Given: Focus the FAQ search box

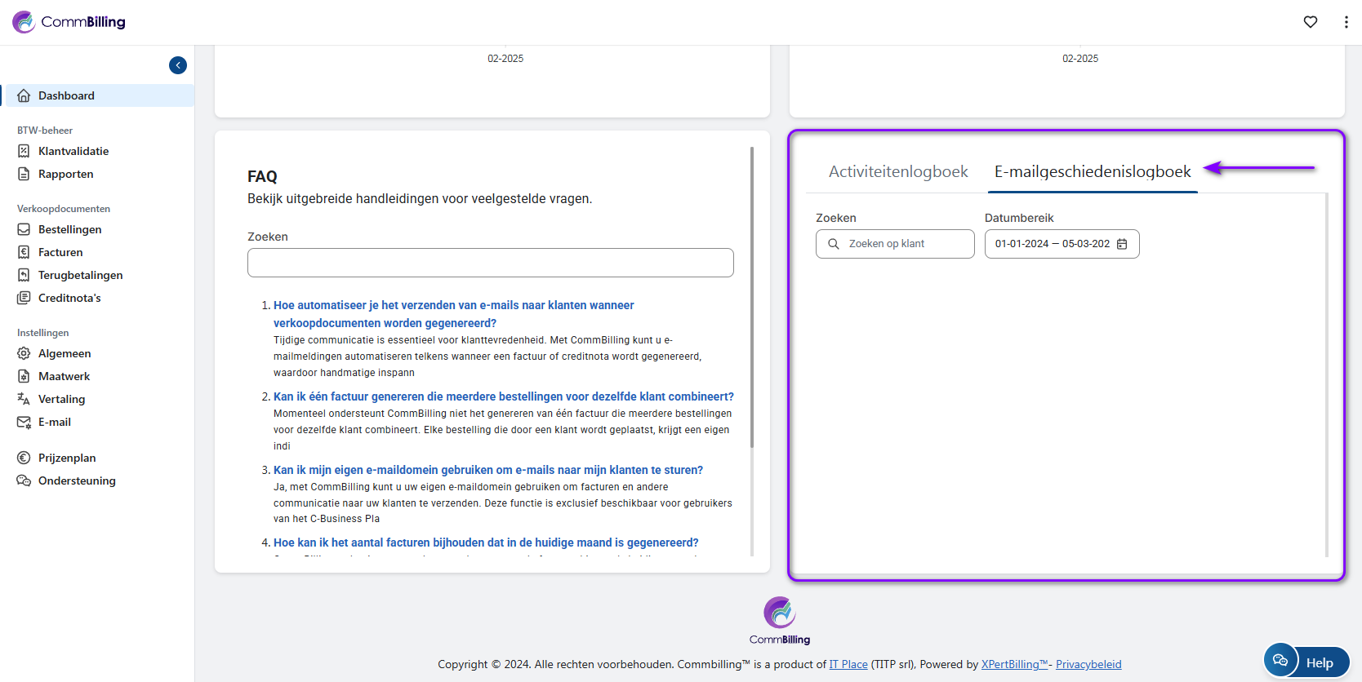Looking at the screenshot, I should tap(490, 263).
